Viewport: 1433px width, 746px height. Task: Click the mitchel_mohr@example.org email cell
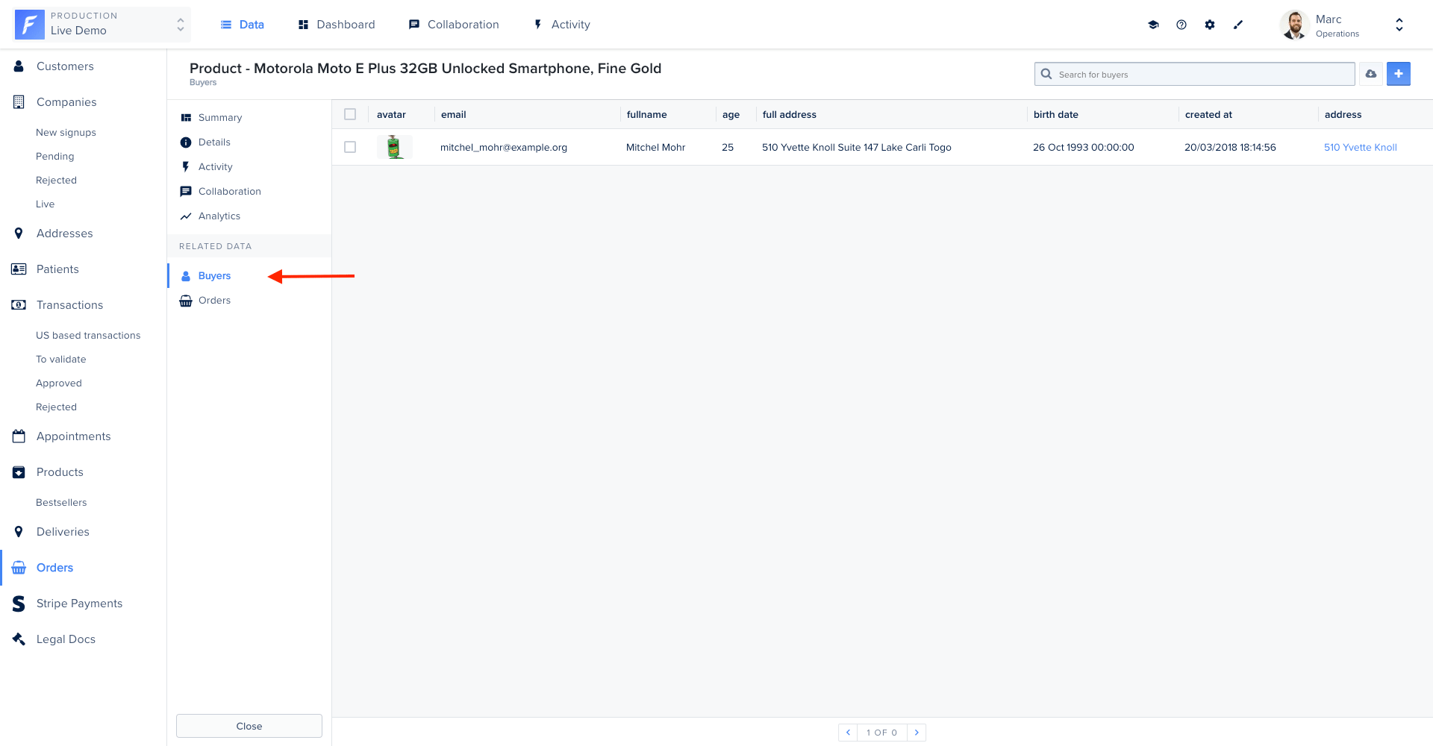pos(504,148)
